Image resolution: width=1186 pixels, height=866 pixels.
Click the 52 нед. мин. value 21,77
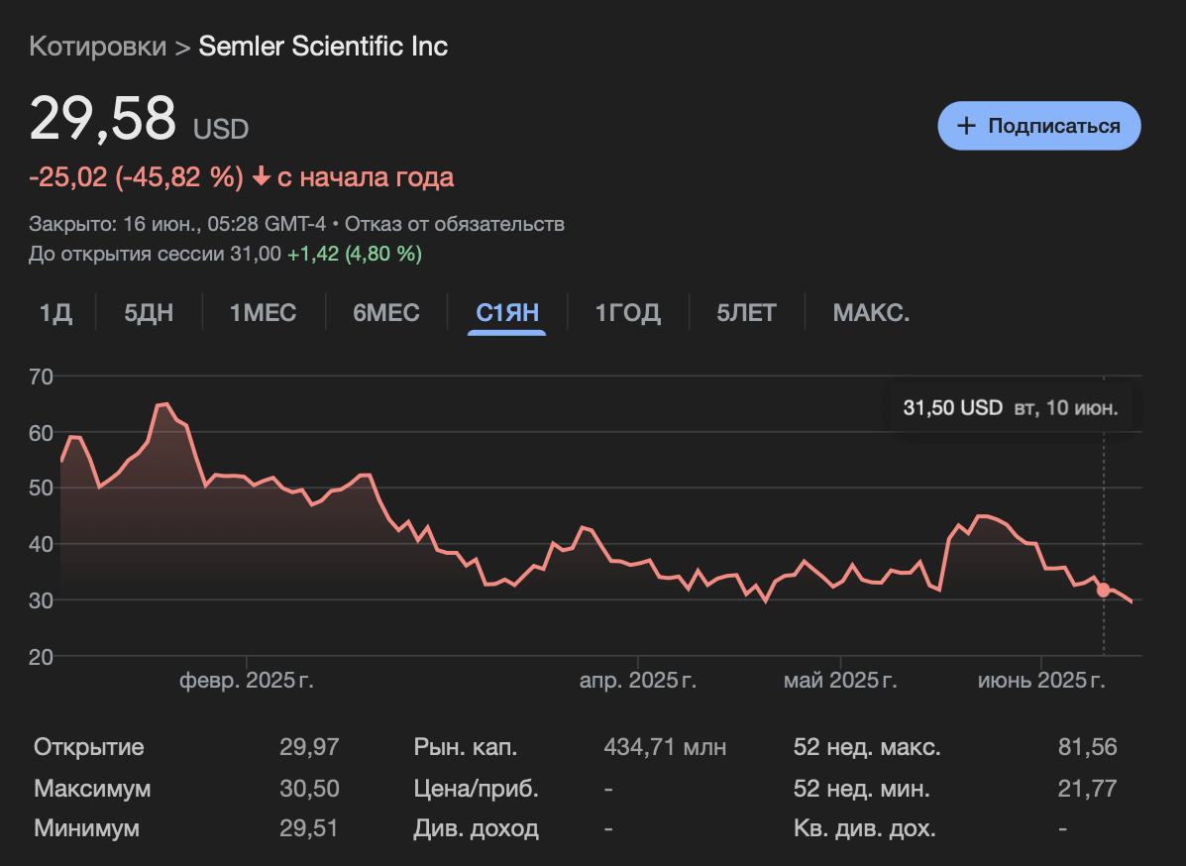[1087, 788]
